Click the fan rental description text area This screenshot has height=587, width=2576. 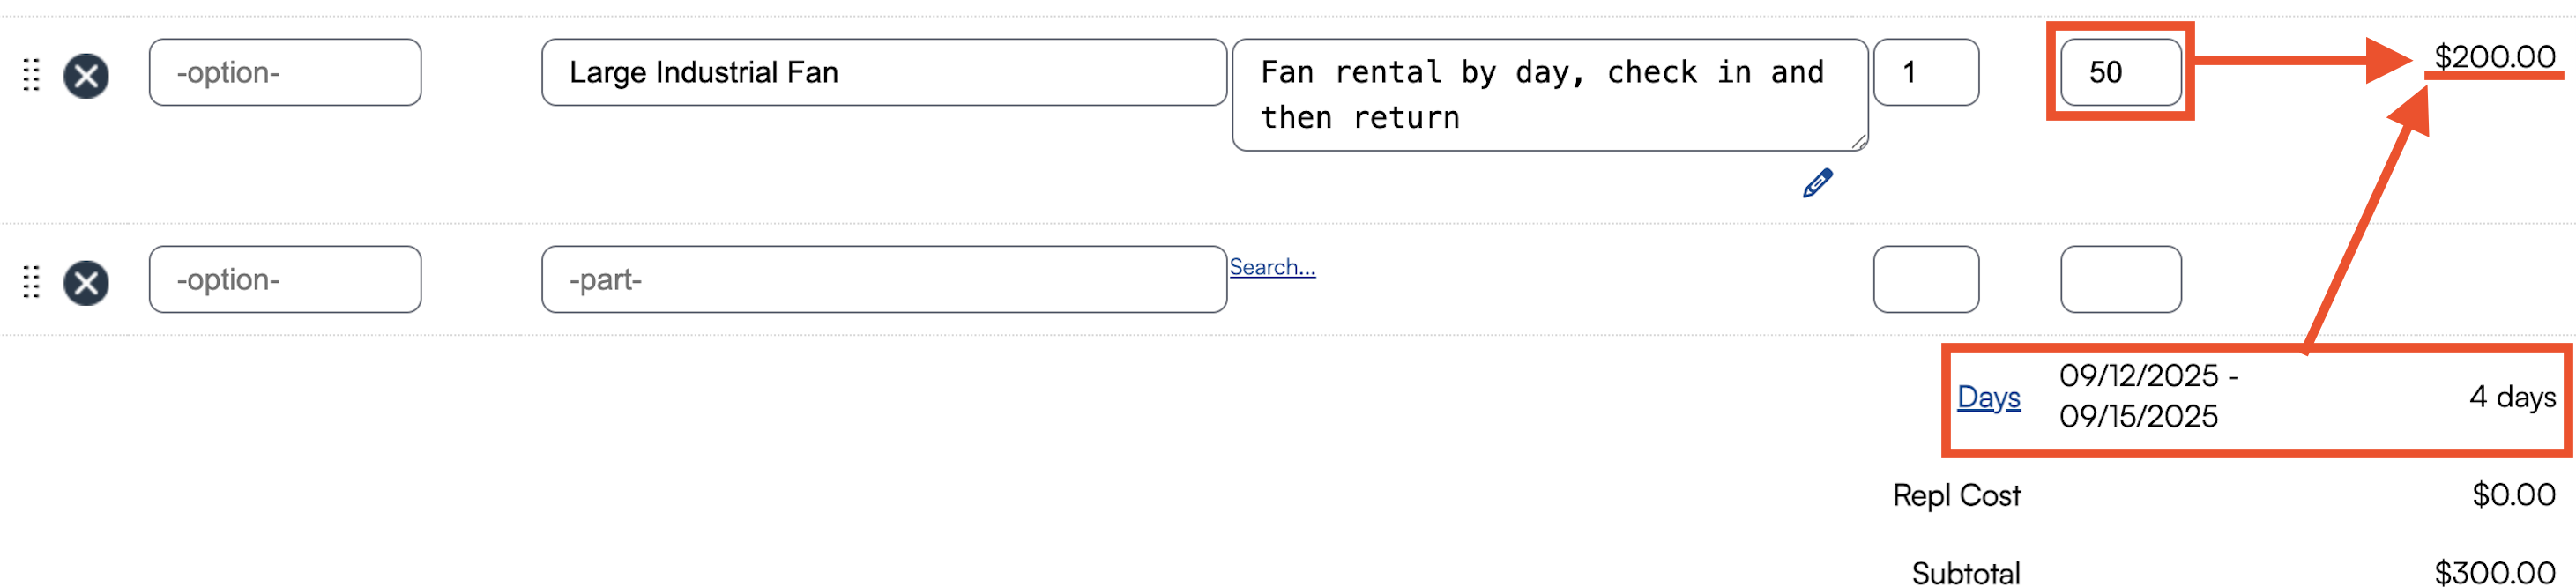pos(1548,95)
